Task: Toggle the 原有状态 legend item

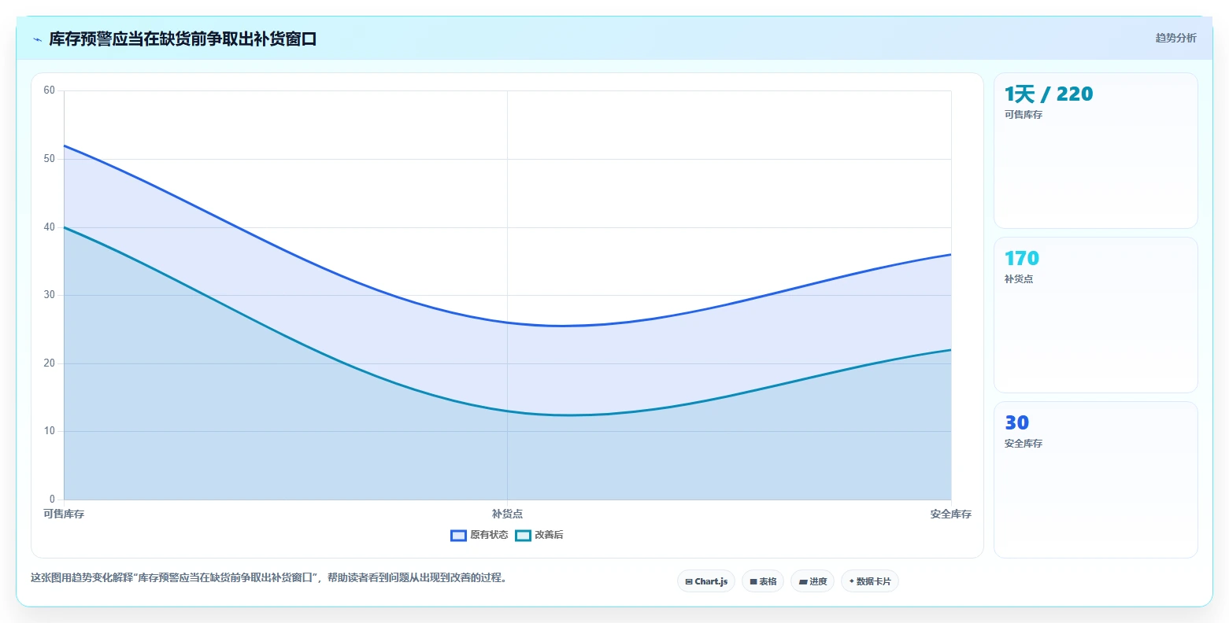Action: (x=479, y=535)
